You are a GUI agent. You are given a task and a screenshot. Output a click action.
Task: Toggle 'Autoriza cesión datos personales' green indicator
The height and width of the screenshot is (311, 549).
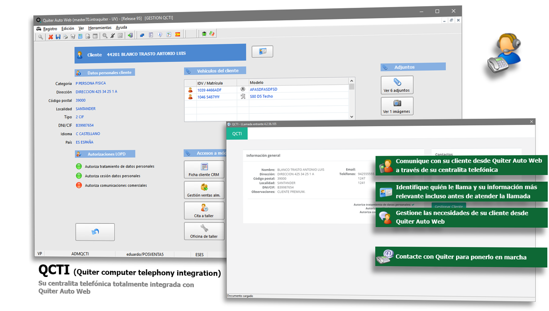click(x=79, y=176)
